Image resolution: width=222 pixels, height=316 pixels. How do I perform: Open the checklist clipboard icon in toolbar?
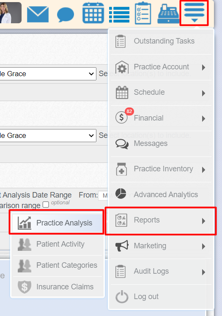[143, 13]
